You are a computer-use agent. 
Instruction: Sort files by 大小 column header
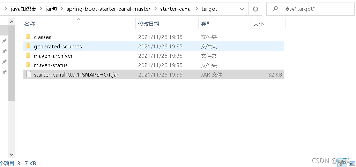coord(259,24)
